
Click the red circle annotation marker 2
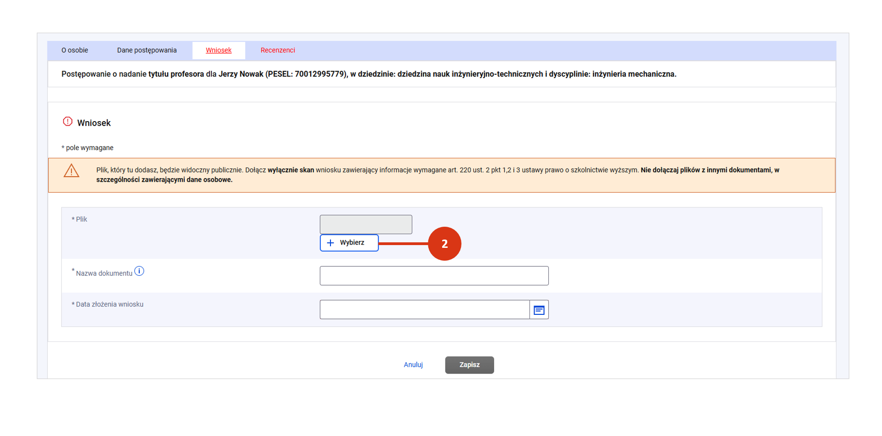tap(444, 244)
